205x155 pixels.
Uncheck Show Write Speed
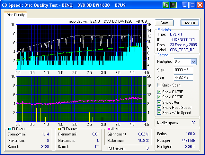(x=159, y=112)
